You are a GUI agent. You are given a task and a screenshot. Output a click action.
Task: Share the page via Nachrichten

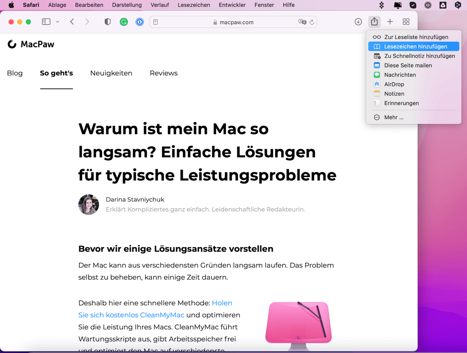pyautogui.click(x=414, y=75)
